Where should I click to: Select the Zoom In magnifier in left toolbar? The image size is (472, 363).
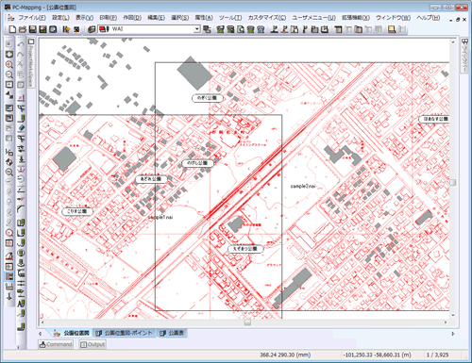(9, 64)
